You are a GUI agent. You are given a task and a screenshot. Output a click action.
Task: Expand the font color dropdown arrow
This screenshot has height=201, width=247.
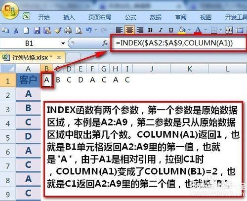[x=206, y=30]
